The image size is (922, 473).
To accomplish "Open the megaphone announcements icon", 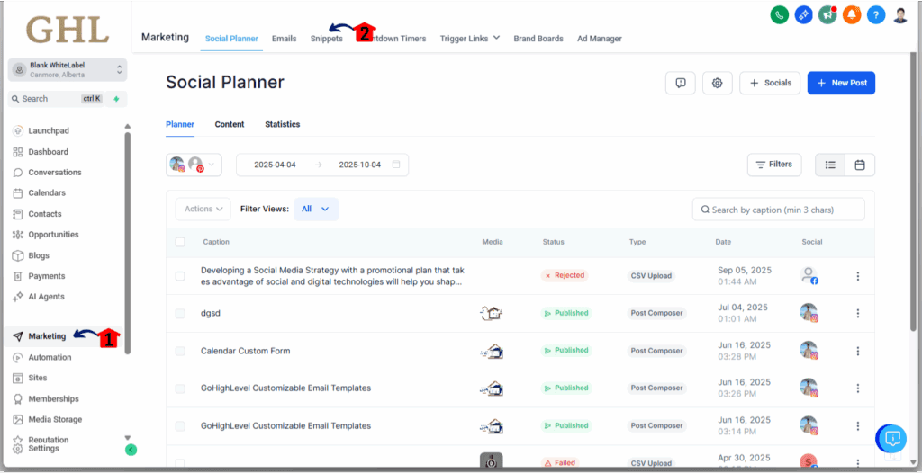I will [828, 14].
